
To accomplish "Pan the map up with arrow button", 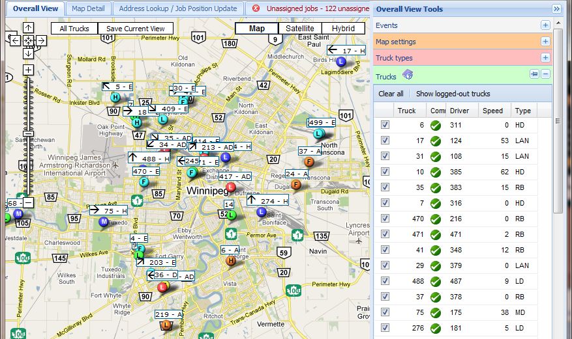I will pos(28,28).
